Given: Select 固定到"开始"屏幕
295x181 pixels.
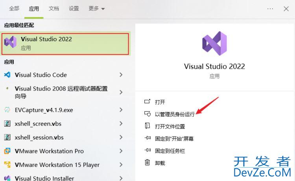Looking at the screenshot, I should click(174, 139).
